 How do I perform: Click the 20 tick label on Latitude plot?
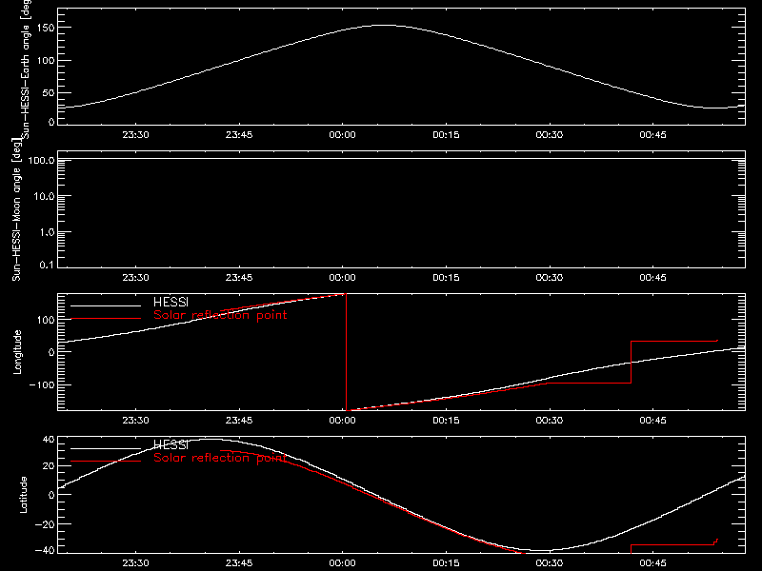(49, 466)
